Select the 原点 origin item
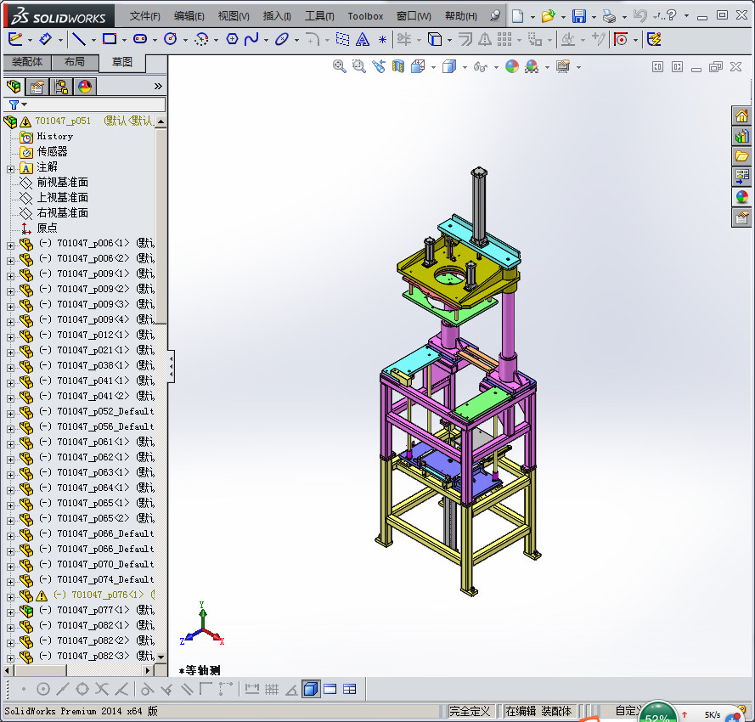 pos(48,228)
